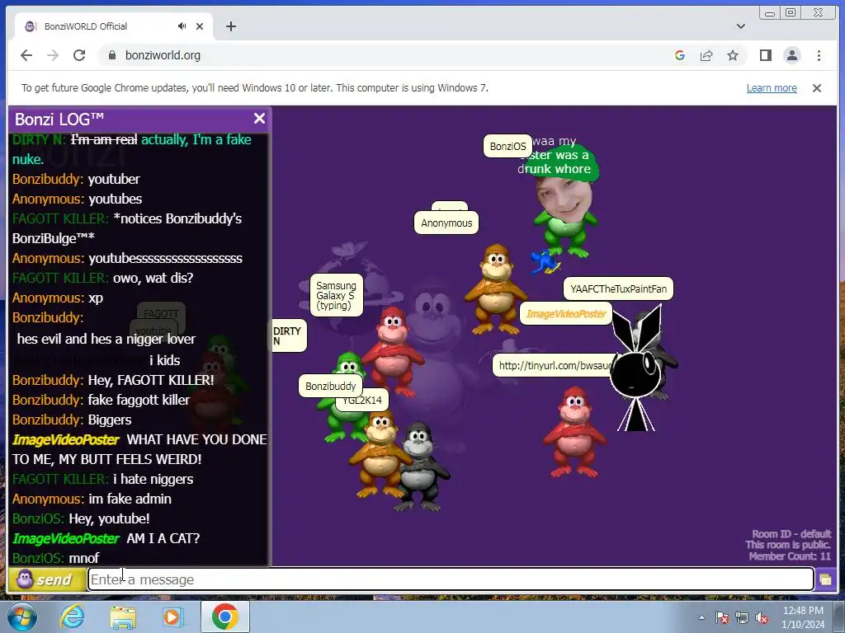Screen dimensions: 845x633
Task: Click the DIRTY N name tag
Action: click(288, 336)
